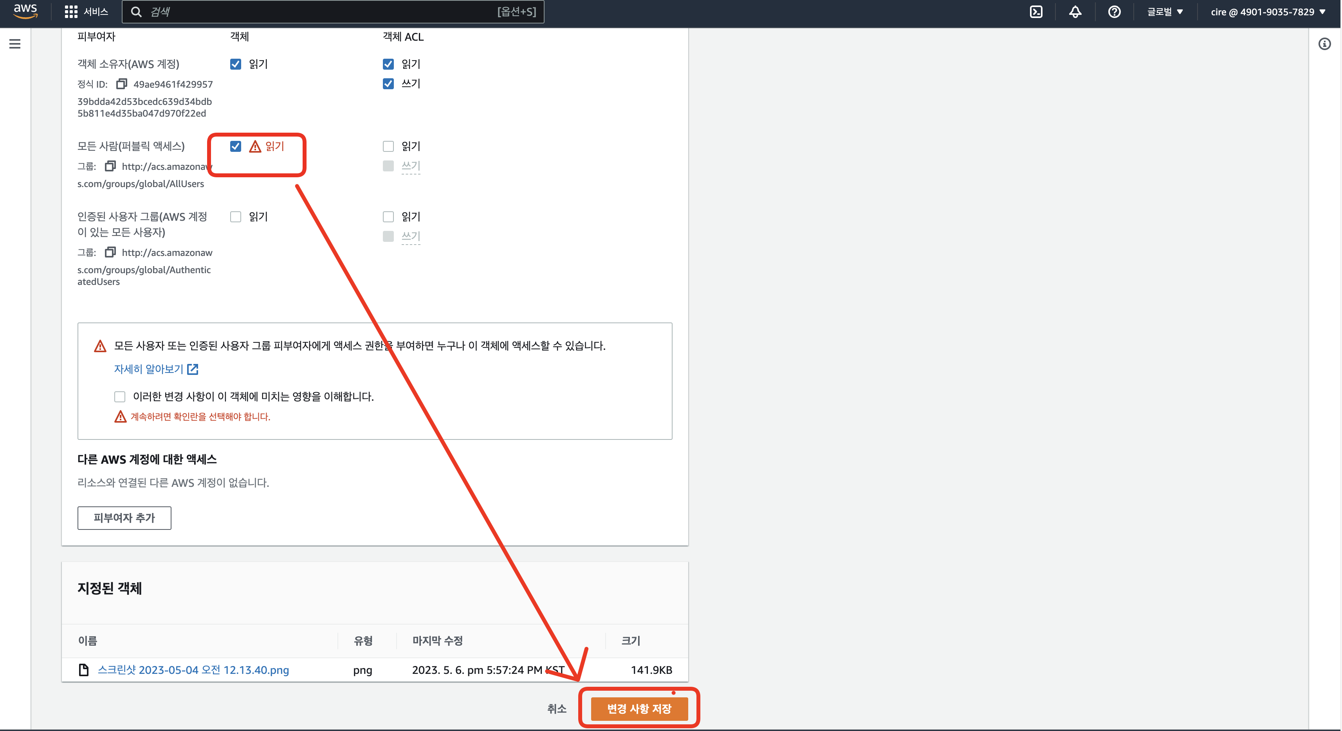Open the 서비스 services menu
Viewport: 1342px width, 731px height.
(x=87, y=12)
